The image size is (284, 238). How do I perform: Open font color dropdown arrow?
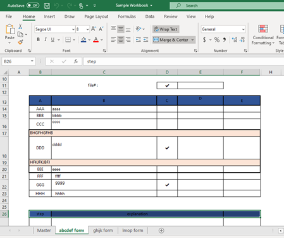pos(102,40)
